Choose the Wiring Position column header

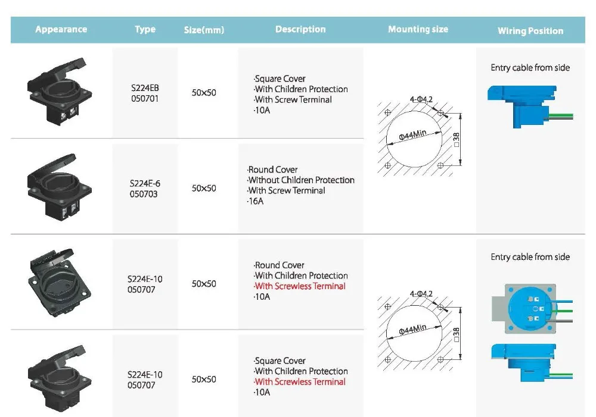click(x=530, y=31)
